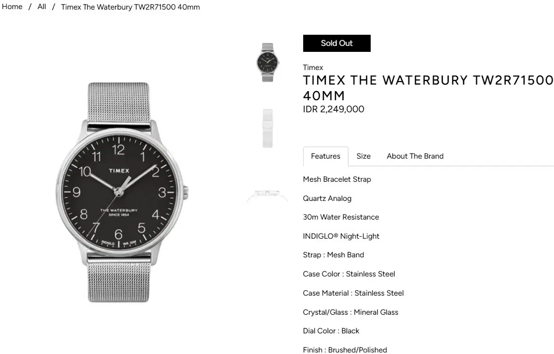554x354 pixels.
Task: Click the 30m Water Resistance feature line
Action: (x=341, y=217)
